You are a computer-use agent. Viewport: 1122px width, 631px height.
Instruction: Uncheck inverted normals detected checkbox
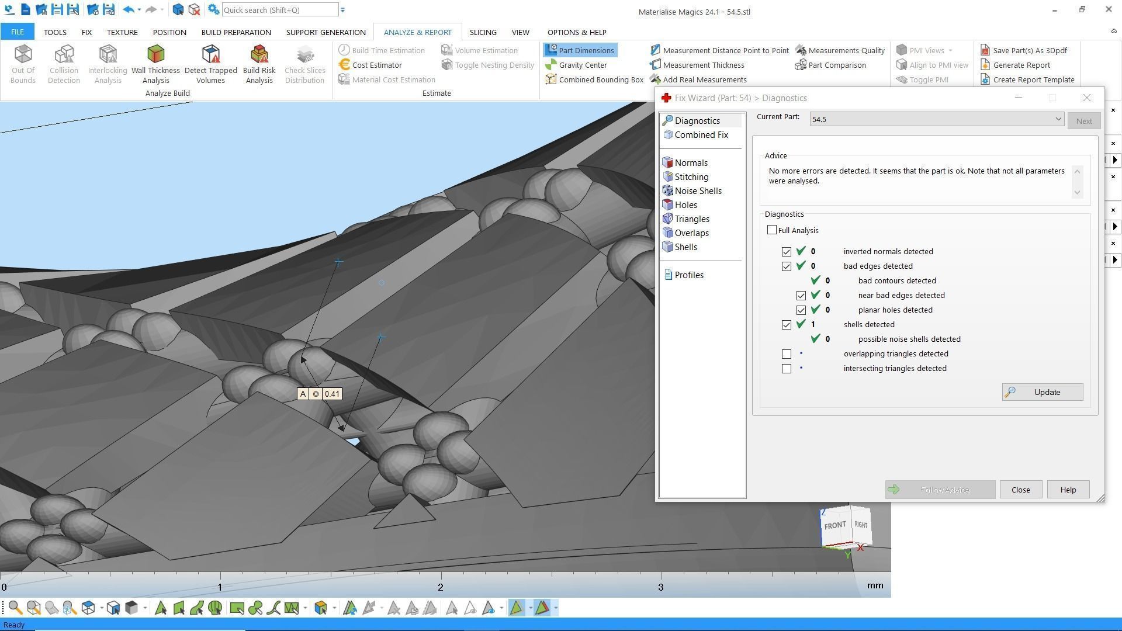point(787,252)
